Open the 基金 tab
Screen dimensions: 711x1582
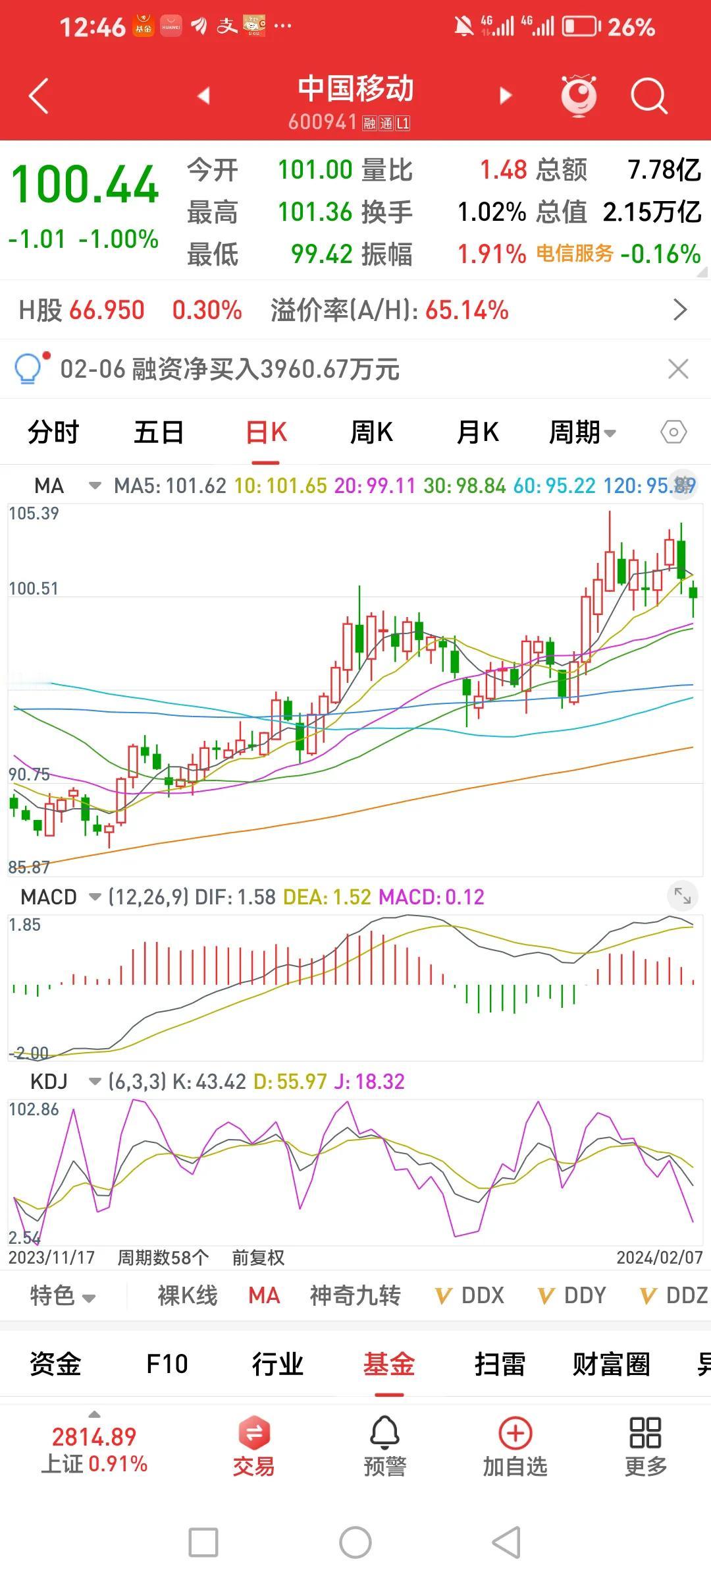point(389,1364)
